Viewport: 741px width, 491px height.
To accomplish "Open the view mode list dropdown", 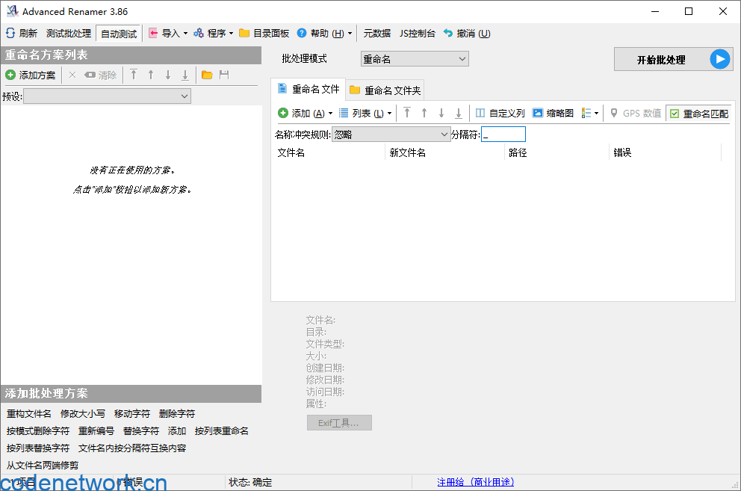I will click(590, 113).
